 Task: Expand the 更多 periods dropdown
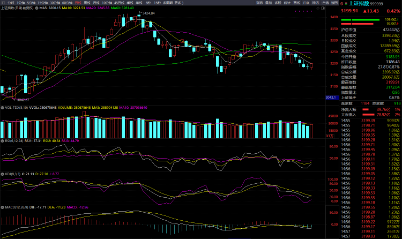(x=182, y=3)
